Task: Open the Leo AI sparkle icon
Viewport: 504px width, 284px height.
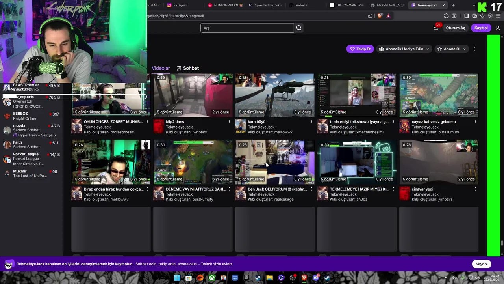Action: (x=482, y=16)
